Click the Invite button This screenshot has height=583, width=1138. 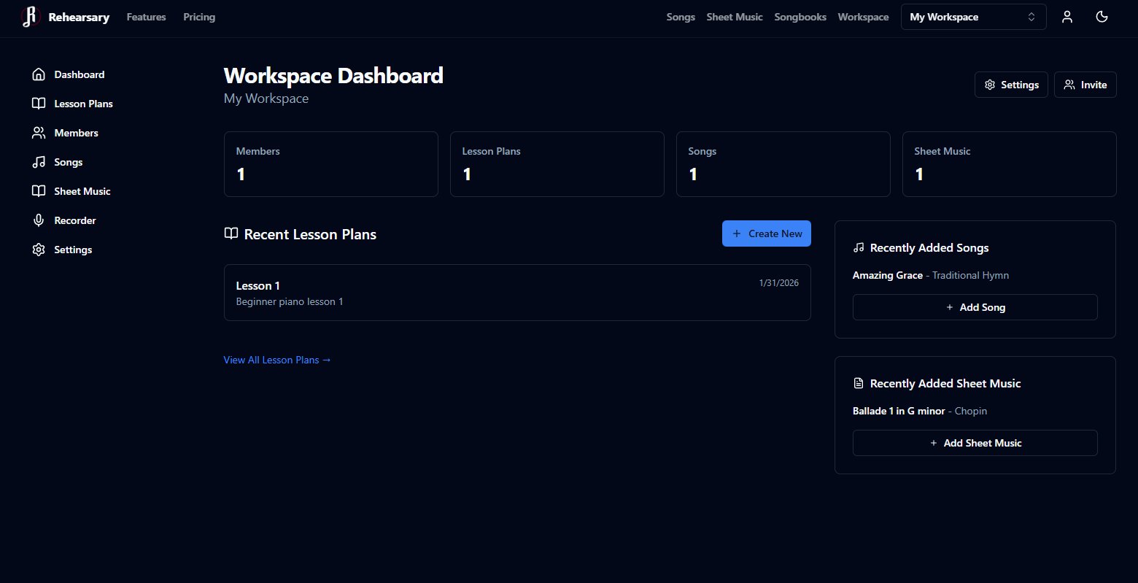click(1085, 84)
